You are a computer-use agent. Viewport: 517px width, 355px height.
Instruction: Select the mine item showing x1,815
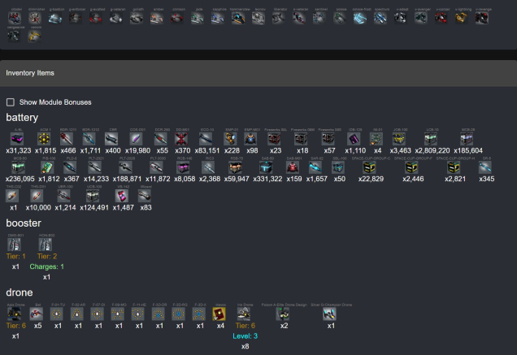(x=46, y=139)
